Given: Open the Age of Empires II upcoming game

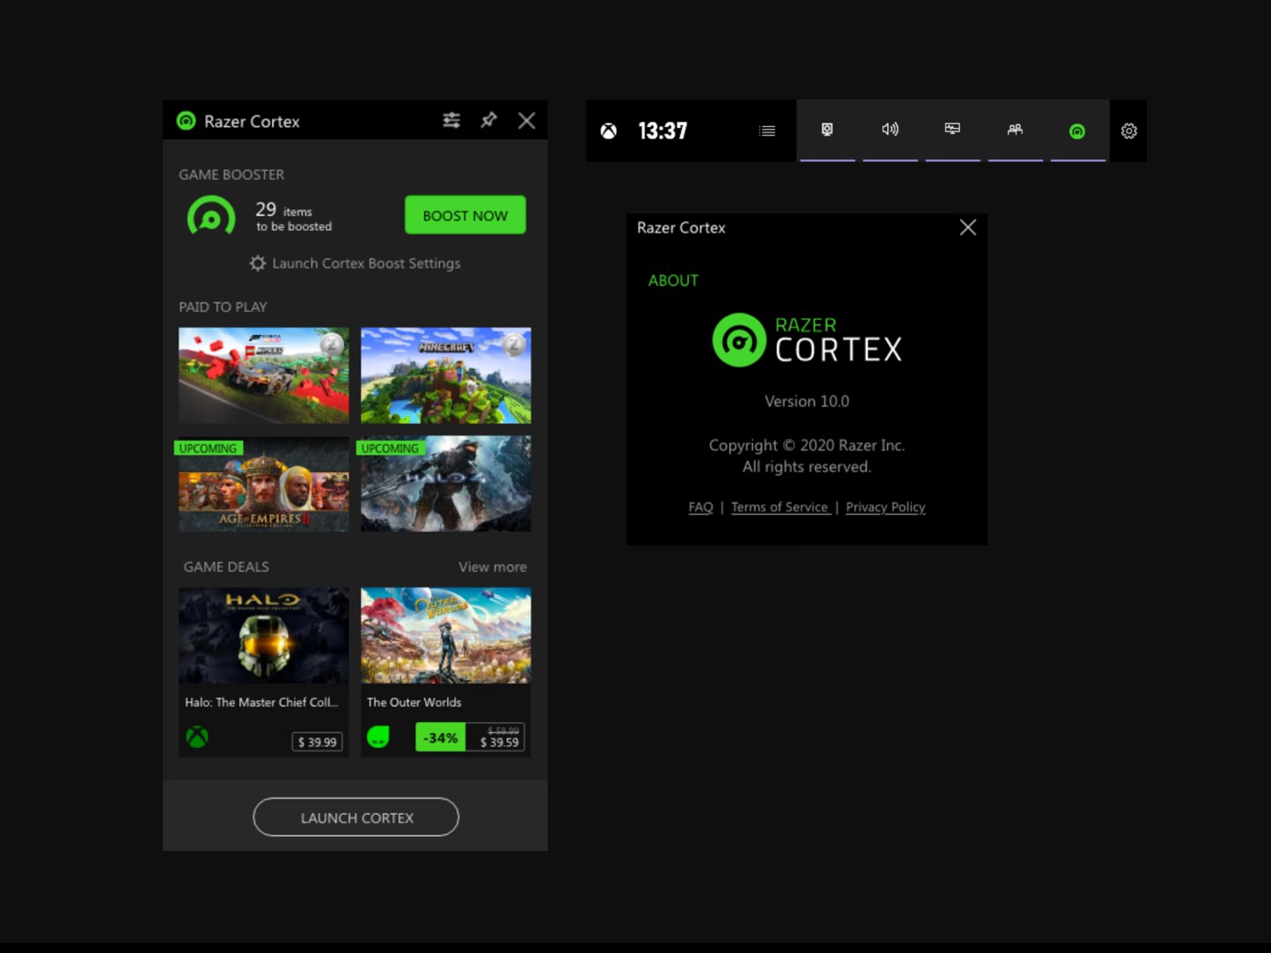Looking at the screenshot, I should coord(263,484).
